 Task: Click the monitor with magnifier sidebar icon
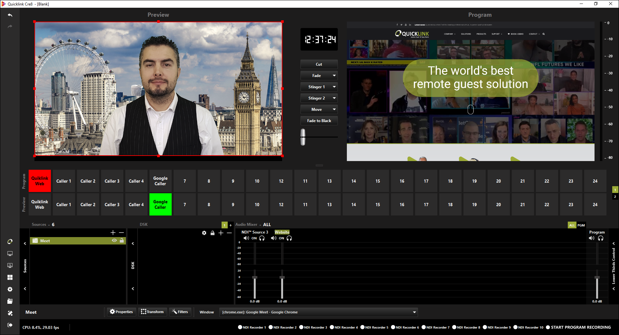(x=10, y=265)
